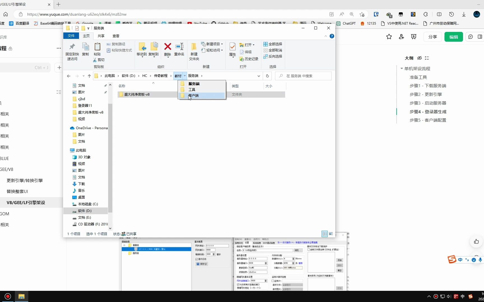
Task: Click Select all (全部选择)
Action: (x=273, y=44)
